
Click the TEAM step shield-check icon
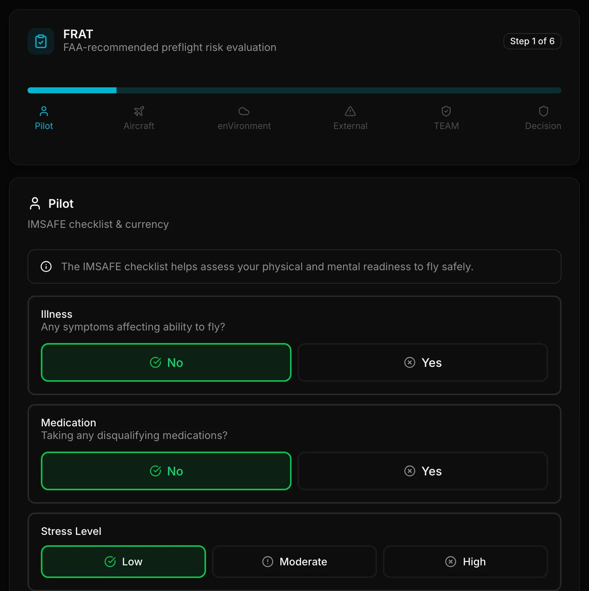(x=446, y=111)
